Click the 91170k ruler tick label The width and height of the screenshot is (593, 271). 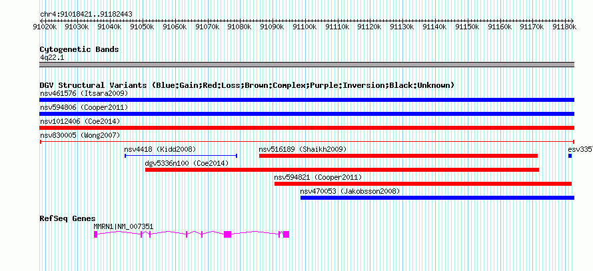point(532,27)
